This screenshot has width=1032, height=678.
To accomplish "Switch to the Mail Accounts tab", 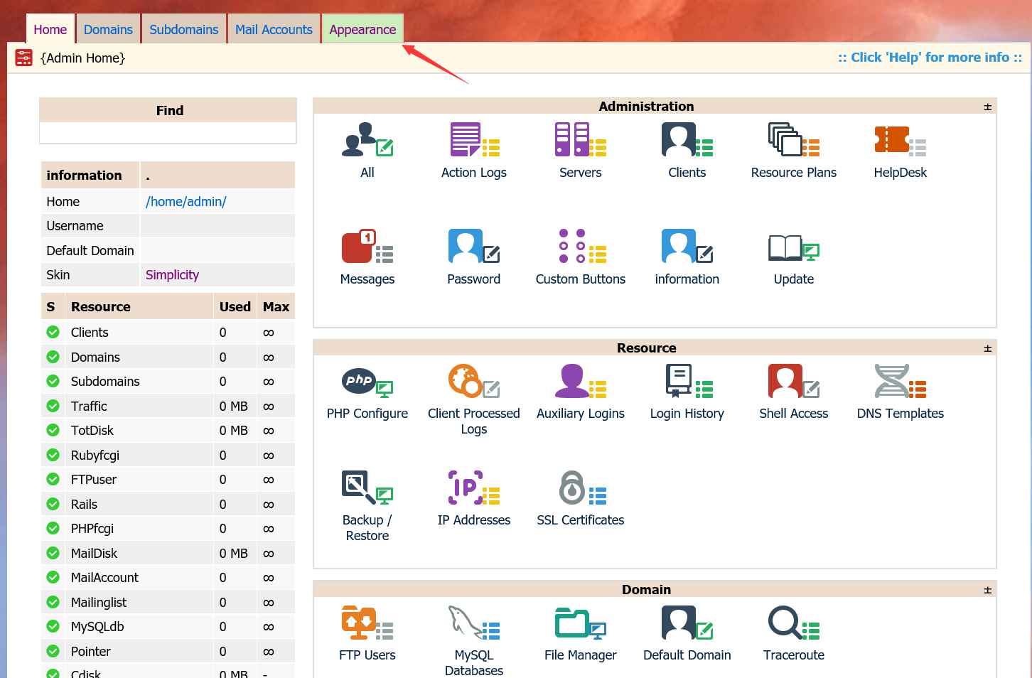I will pos(274,29).
